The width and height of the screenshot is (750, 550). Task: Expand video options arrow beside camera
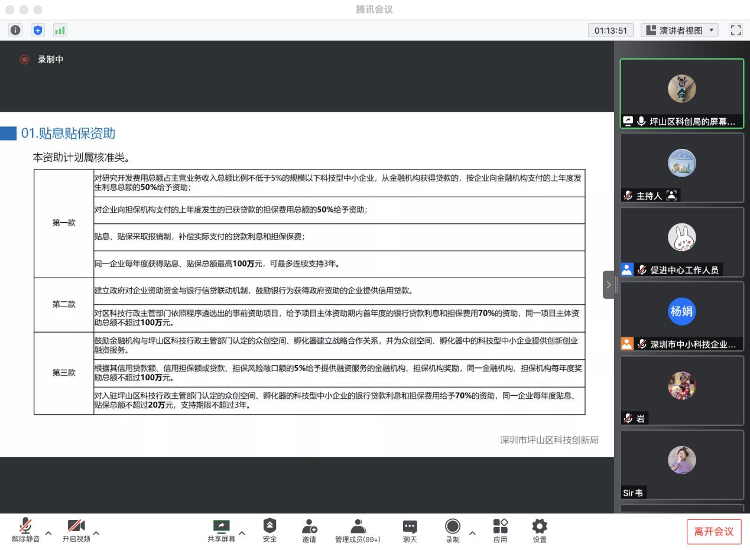click(x=96, y=533)
